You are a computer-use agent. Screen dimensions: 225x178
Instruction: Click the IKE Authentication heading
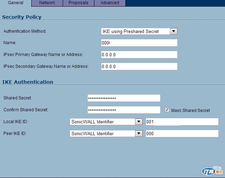coord(28,82)
